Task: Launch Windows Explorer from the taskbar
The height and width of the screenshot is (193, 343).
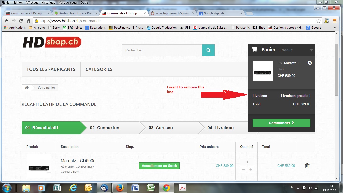Action: tap(27, 188)
